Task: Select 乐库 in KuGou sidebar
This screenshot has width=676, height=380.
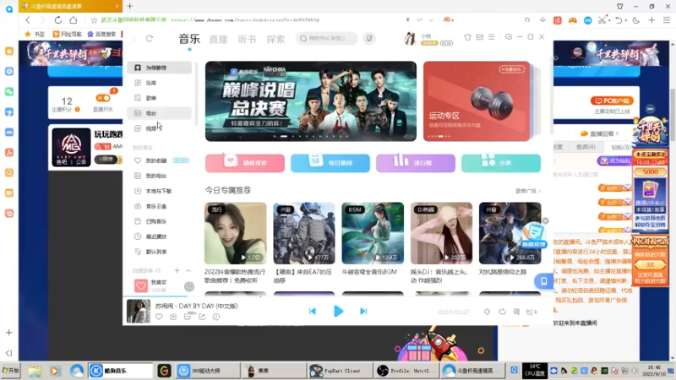Action: point(160,83)
